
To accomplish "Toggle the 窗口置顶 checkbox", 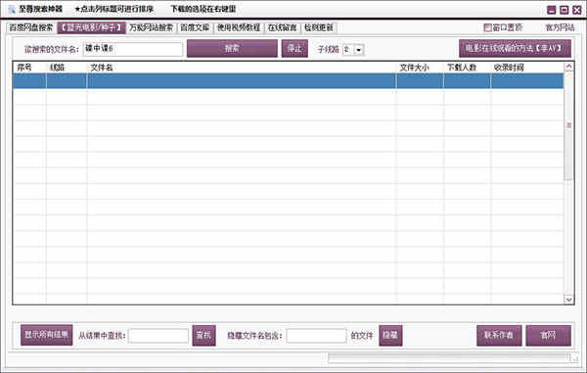I will [487, 27].
